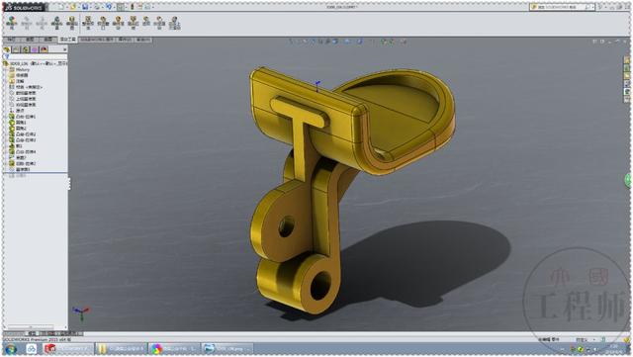Open the DisplayManager tab icon
Image resolution: width=633 pixels, height=357 pixels.
(x=44, y=49)
